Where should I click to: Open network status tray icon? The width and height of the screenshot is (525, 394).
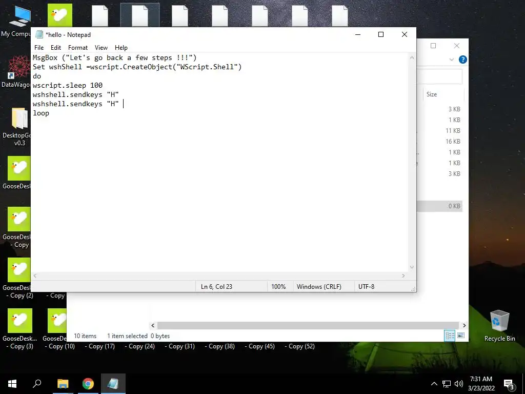(447, 384)
